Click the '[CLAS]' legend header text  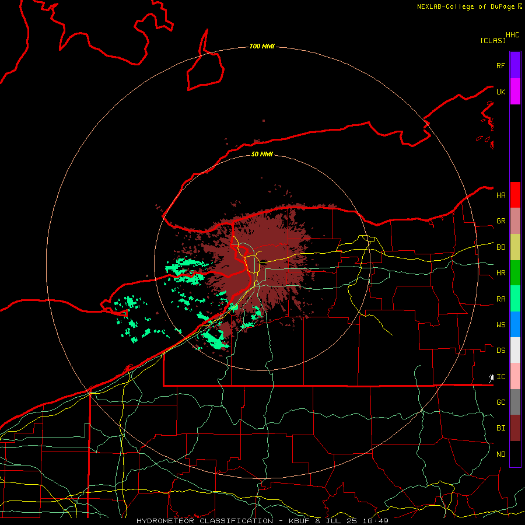(x=493, y=40)
